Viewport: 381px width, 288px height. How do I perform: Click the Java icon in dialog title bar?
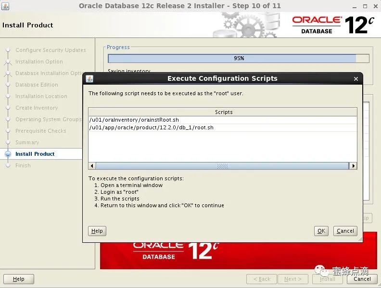(x=89, y=79)
